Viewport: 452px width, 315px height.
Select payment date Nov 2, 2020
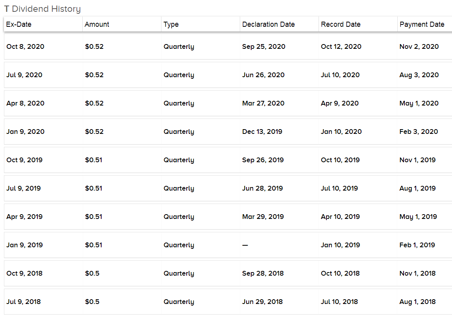point(419,47)
